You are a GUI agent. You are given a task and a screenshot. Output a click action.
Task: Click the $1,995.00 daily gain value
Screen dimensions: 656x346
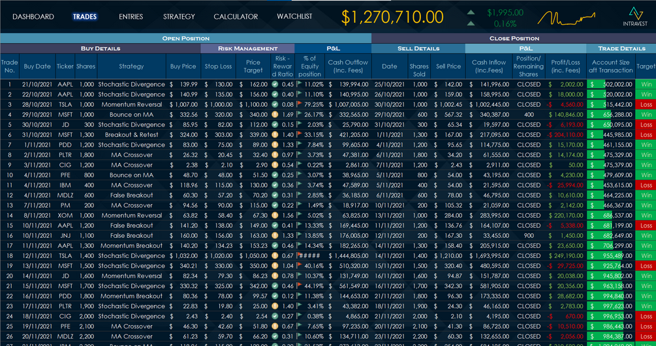tap(505, 12)
